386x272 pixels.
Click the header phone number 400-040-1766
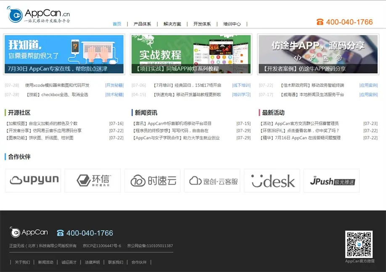[349, 22]
